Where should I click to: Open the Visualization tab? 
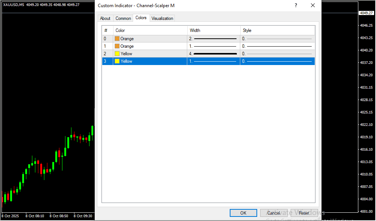(x=162, y=18)
